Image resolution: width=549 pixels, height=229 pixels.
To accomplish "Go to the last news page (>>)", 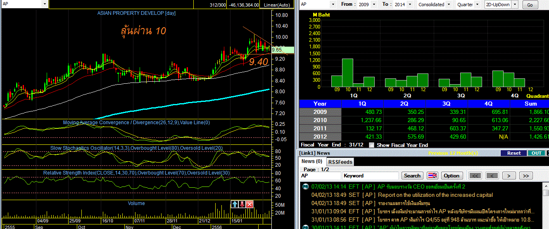I will pos(525,175).
